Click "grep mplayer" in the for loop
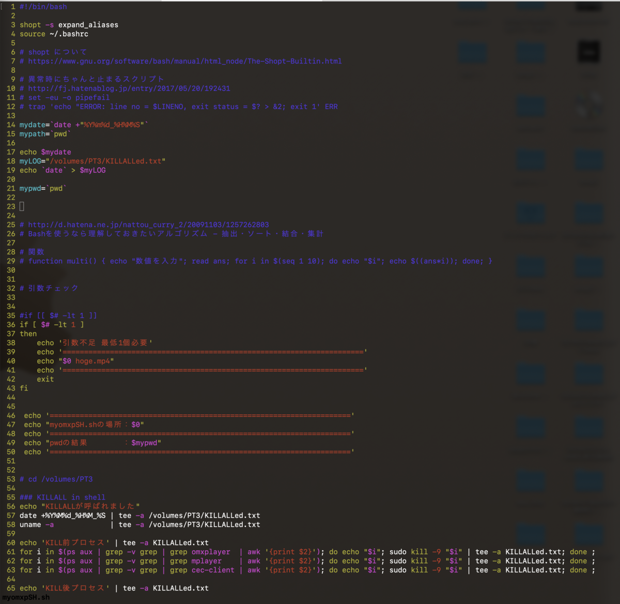The height and width of the screenshot is (604, 620). (196, 561)
